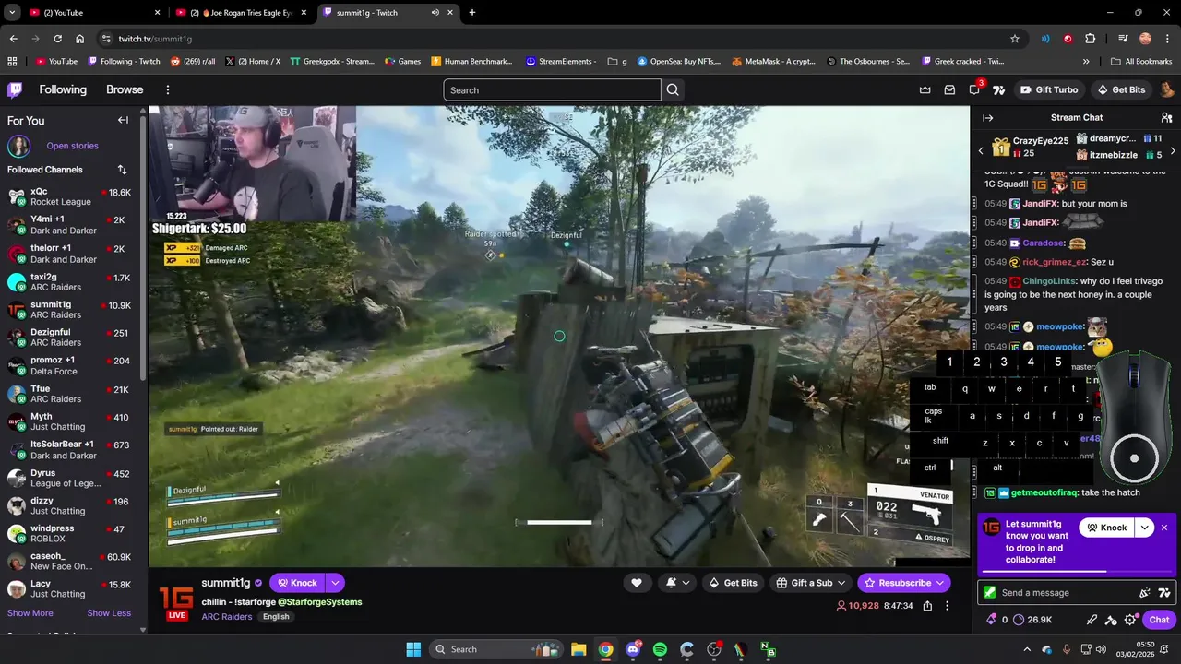1181x664 pixels.
Task: Open whispers icon with red badge
Action: [x=974, y=89]
